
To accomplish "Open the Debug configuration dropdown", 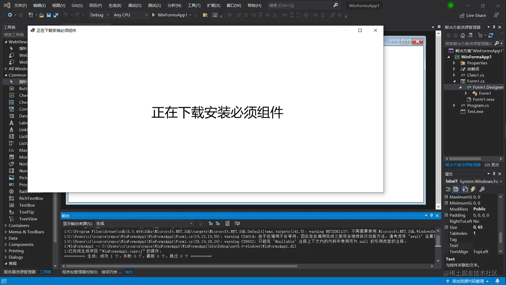I will (x=99, y=15).
